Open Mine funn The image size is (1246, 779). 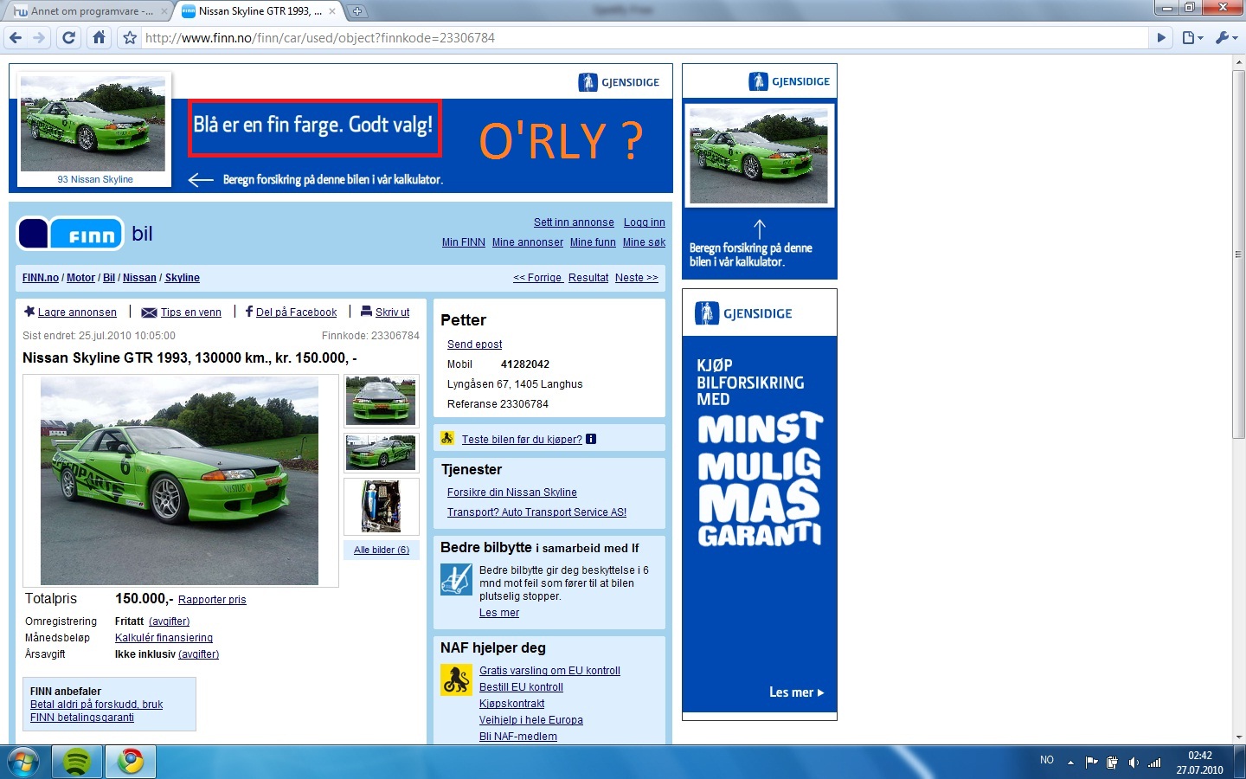coord(593,242)
